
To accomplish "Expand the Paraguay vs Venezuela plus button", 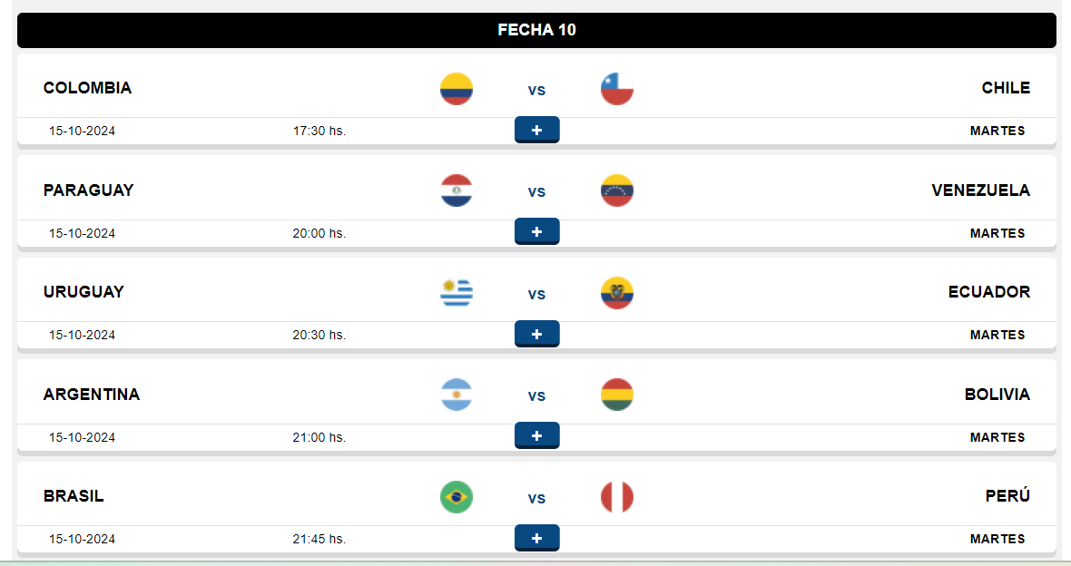I will click(x=537, y=231).
